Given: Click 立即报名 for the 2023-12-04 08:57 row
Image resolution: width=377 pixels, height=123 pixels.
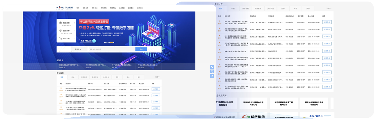Looking at the screenshot, I should 155,102.
